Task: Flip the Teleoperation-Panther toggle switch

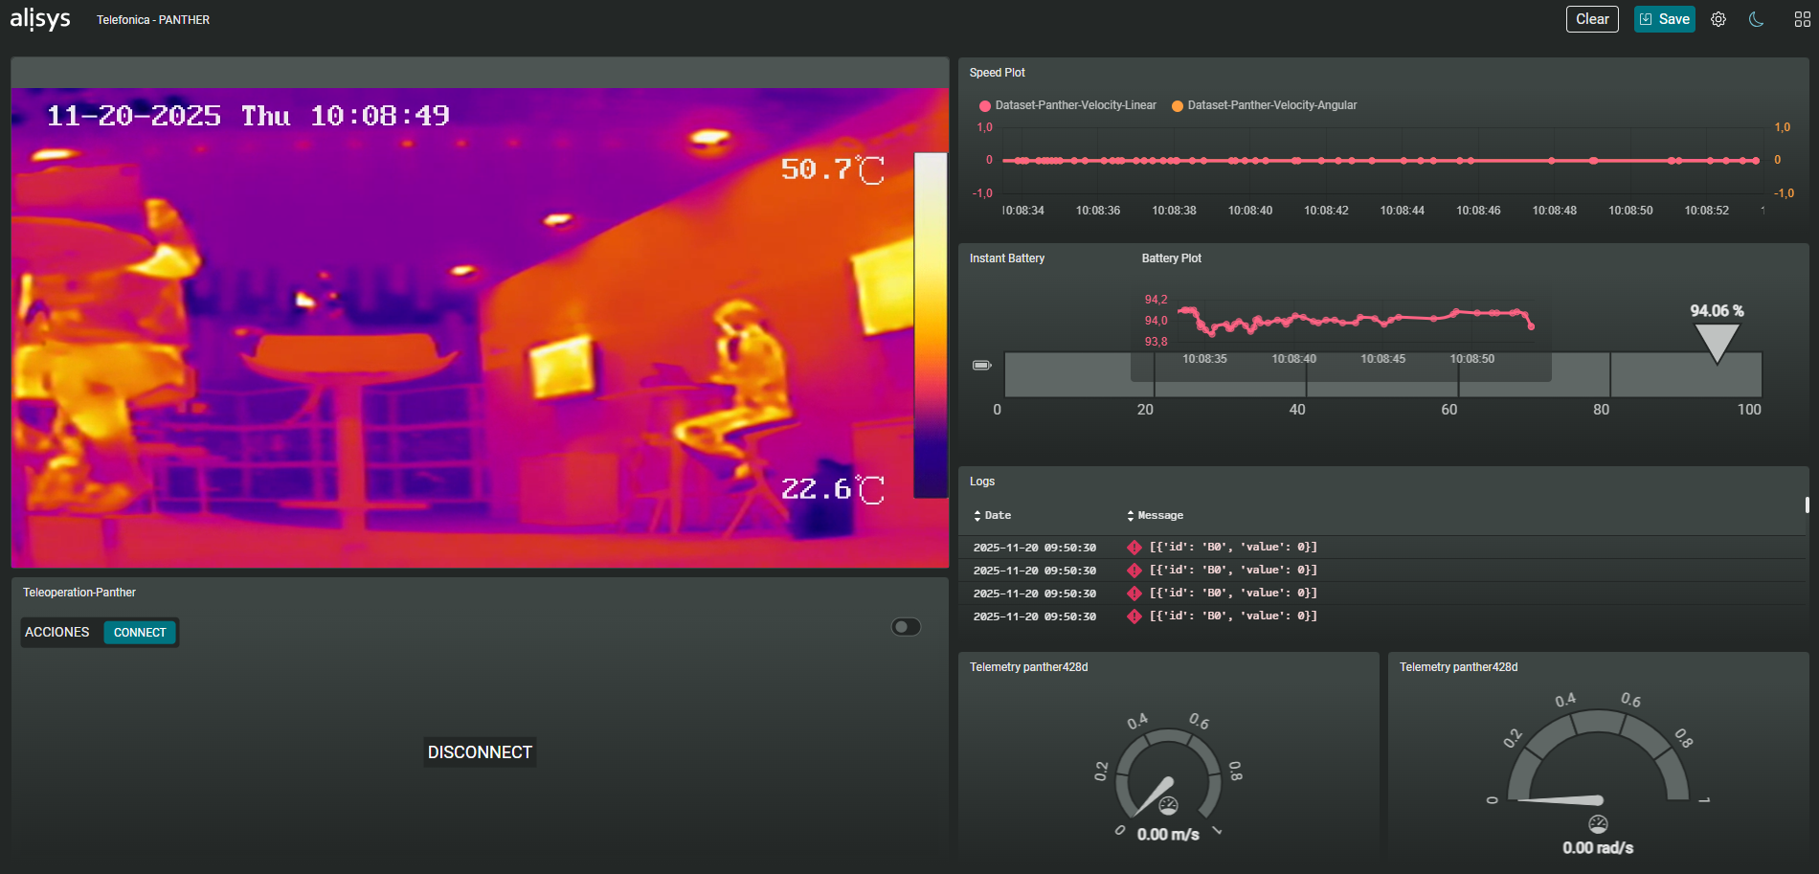Action: tap(906, 627)
